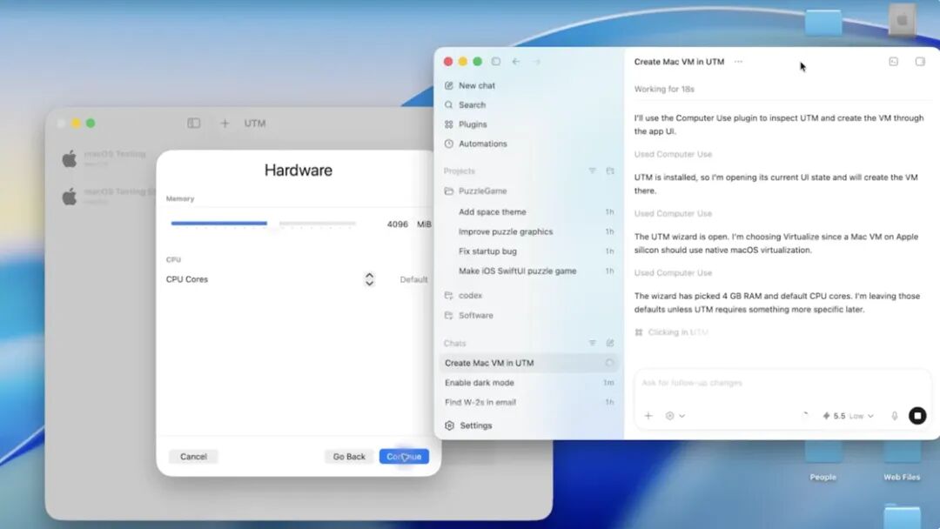Go back with the left arrow icon

click(515, 62)
